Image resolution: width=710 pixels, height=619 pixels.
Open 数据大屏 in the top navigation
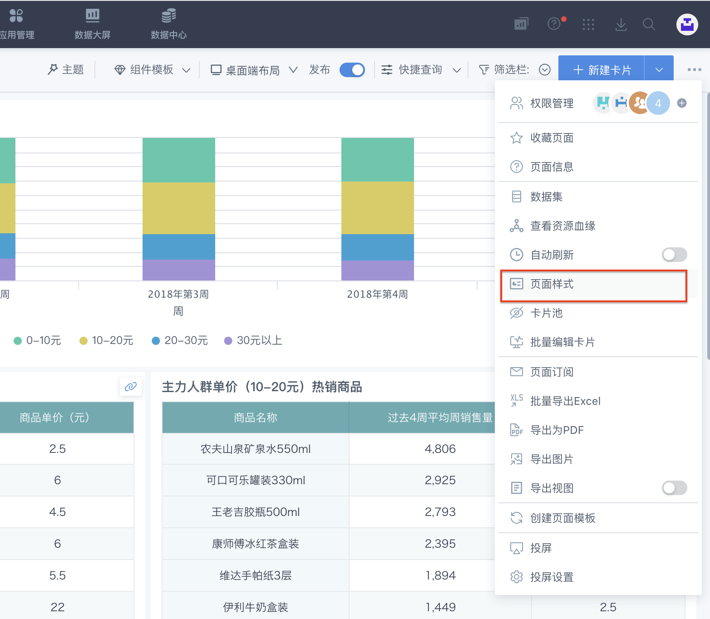click(93, 24)
